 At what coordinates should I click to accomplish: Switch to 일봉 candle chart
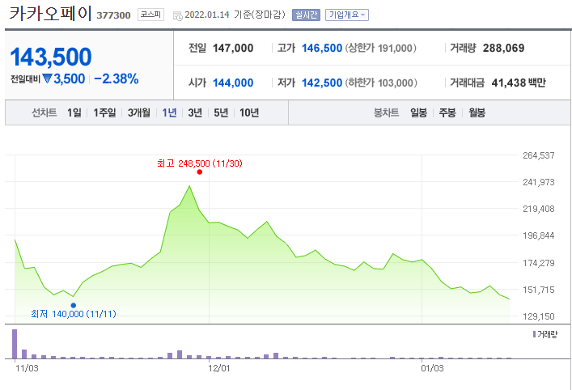(418, 112)
